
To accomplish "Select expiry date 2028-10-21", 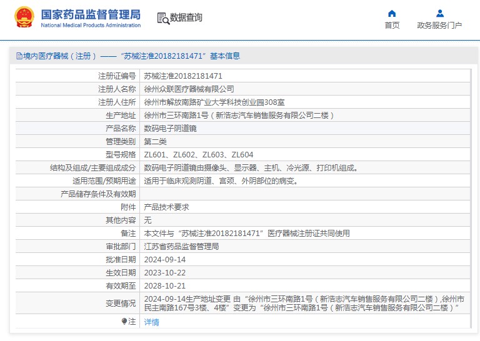I will point(165,286).
